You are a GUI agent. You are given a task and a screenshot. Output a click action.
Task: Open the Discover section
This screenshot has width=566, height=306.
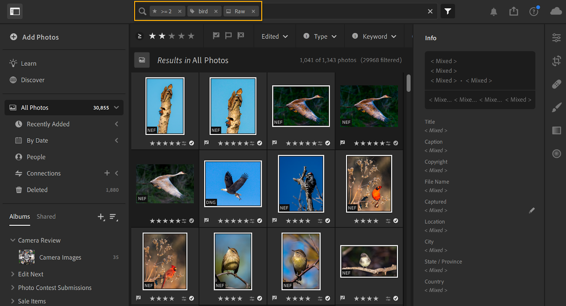[33, 80]
